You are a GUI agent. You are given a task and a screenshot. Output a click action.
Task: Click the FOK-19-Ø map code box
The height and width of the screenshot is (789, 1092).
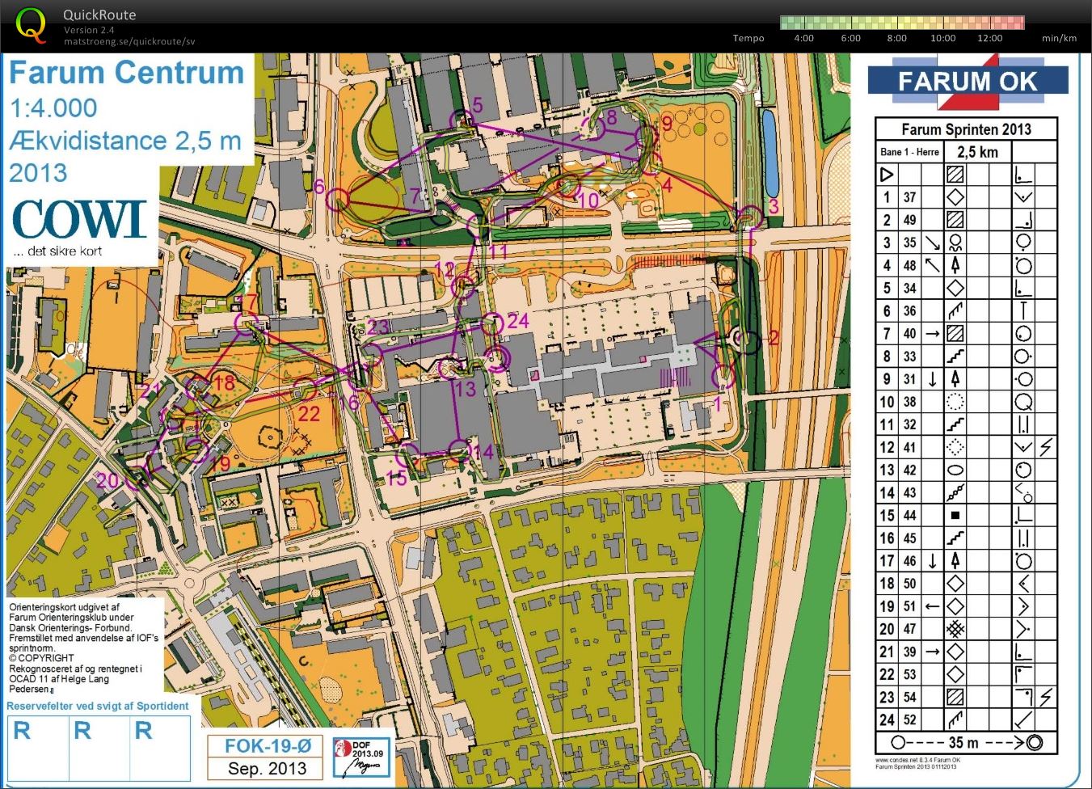click(265, 745)
